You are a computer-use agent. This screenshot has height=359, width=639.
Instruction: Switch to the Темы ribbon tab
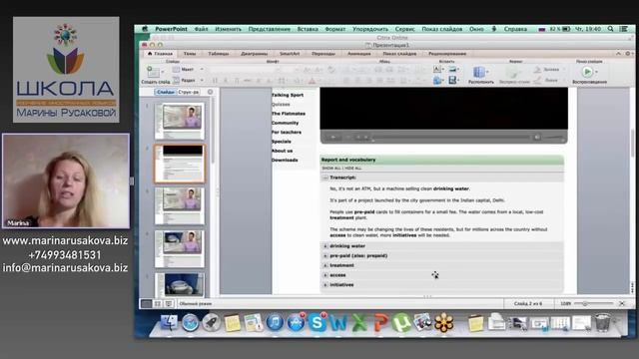coord(189,53)
